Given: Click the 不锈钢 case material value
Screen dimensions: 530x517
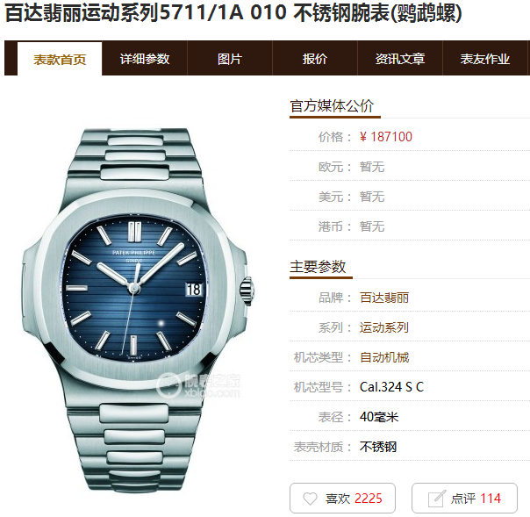Looking at the screenshot, I should click(x=378, y=447).
